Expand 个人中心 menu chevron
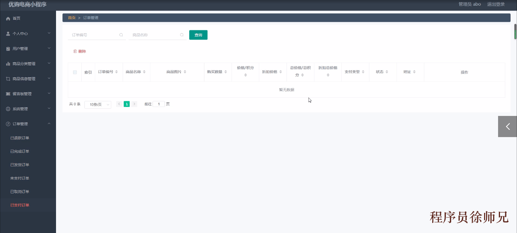517x233 pixels. pos(49,33)
